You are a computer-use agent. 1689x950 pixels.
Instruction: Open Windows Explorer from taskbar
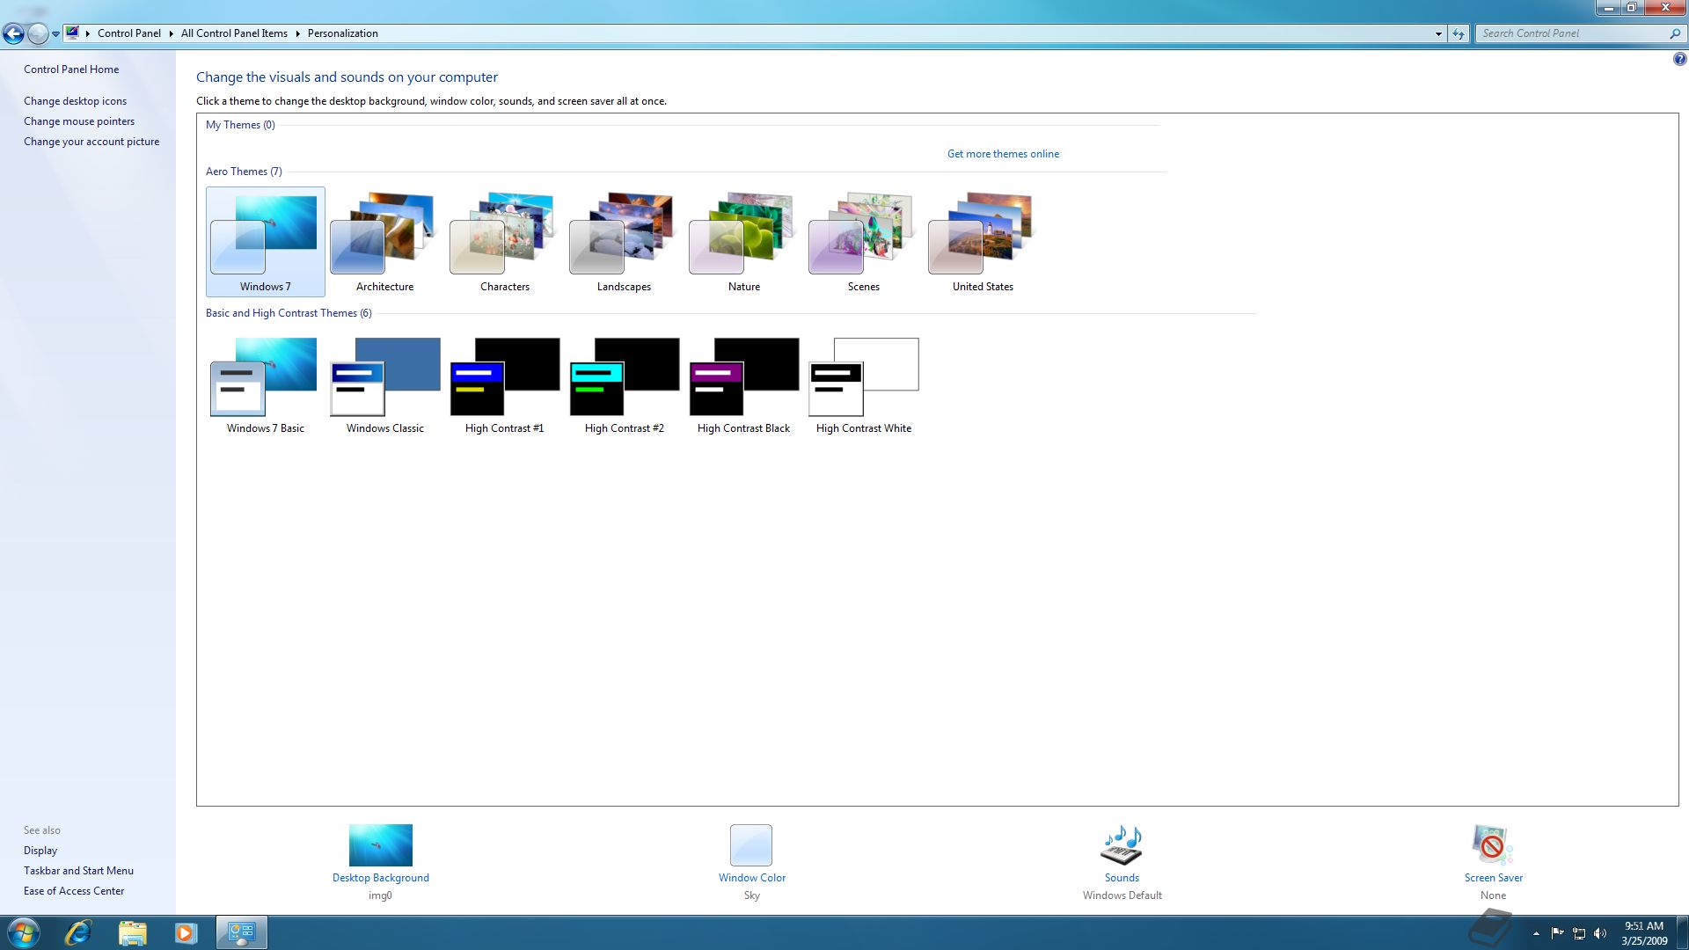pos(132,932)
